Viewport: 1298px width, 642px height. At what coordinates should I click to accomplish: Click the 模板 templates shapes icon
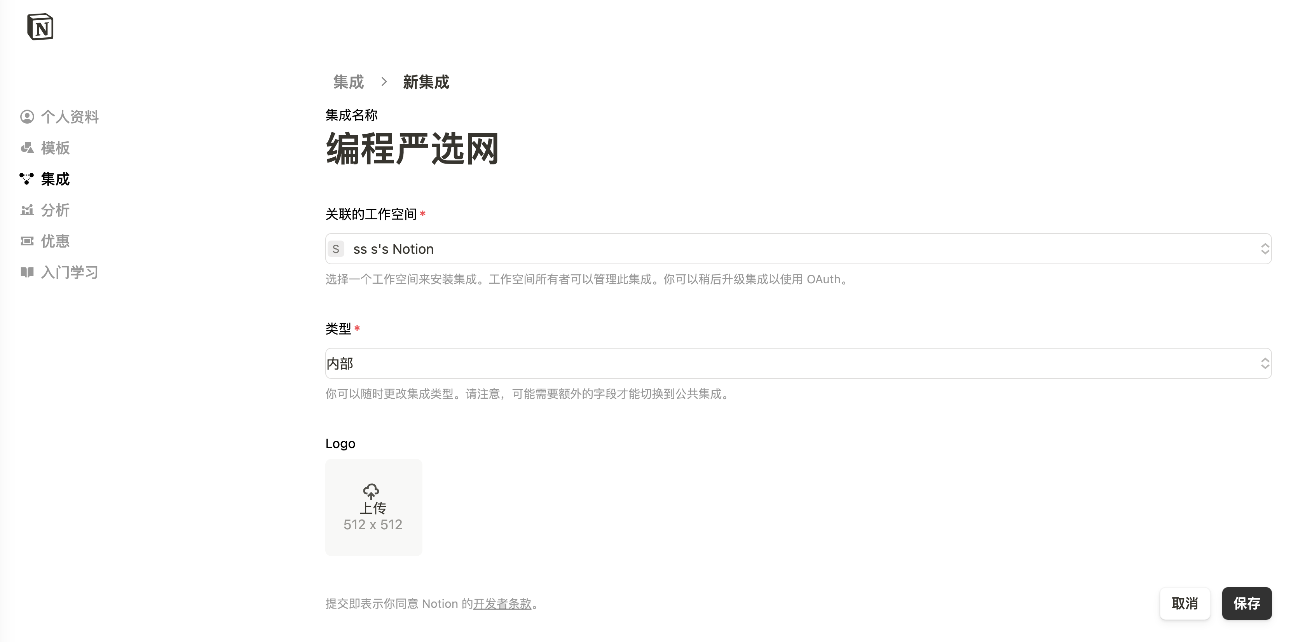[x=27, y=148]
